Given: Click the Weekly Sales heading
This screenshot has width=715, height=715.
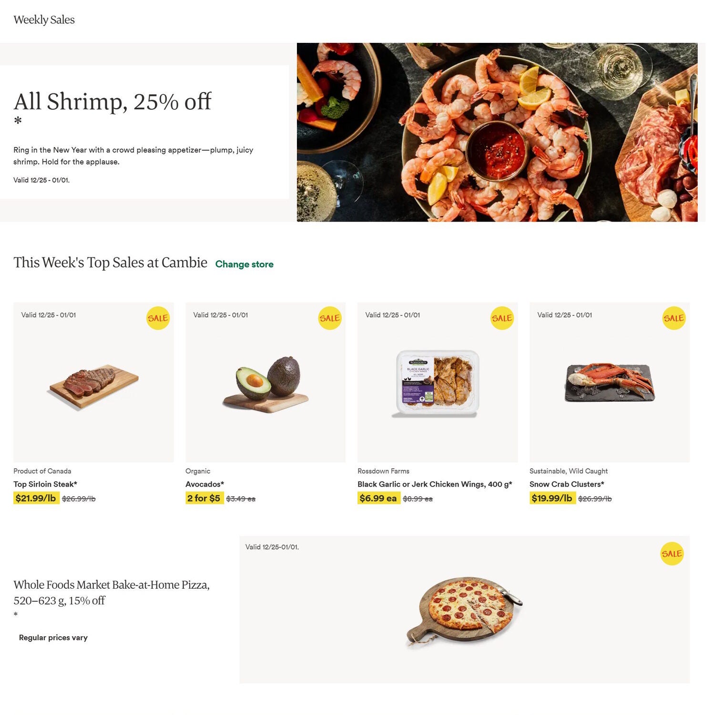Looking at the screenshot, I should click(x=44, y=20).
